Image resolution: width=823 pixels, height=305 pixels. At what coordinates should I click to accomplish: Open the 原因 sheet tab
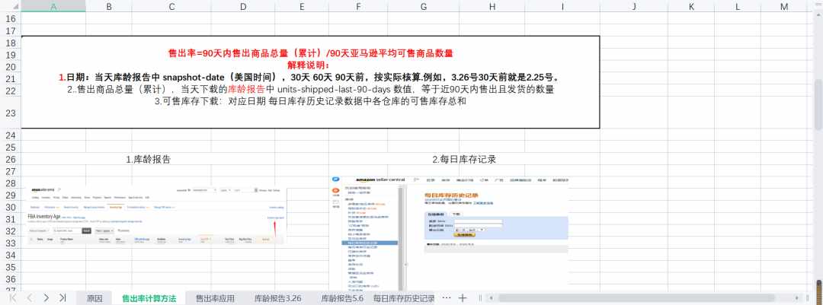click(94, 298)
